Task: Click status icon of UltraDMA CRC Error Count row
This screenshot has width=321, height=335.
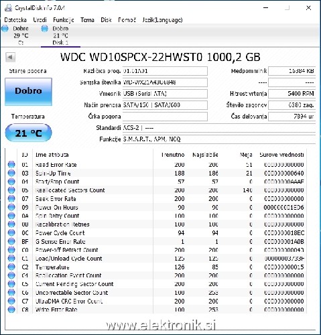Action: 11,301
